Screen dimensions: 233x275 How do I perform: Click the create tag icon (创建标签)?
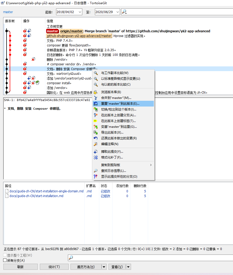click(x=96, y=121)
